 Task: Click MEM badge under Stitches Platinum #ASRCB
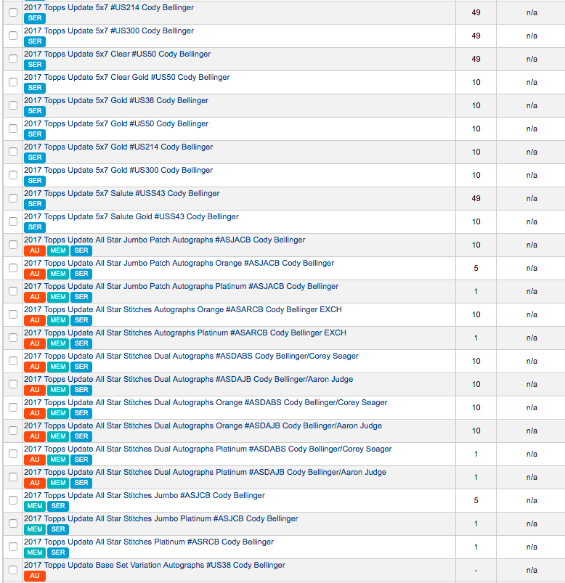35,553
